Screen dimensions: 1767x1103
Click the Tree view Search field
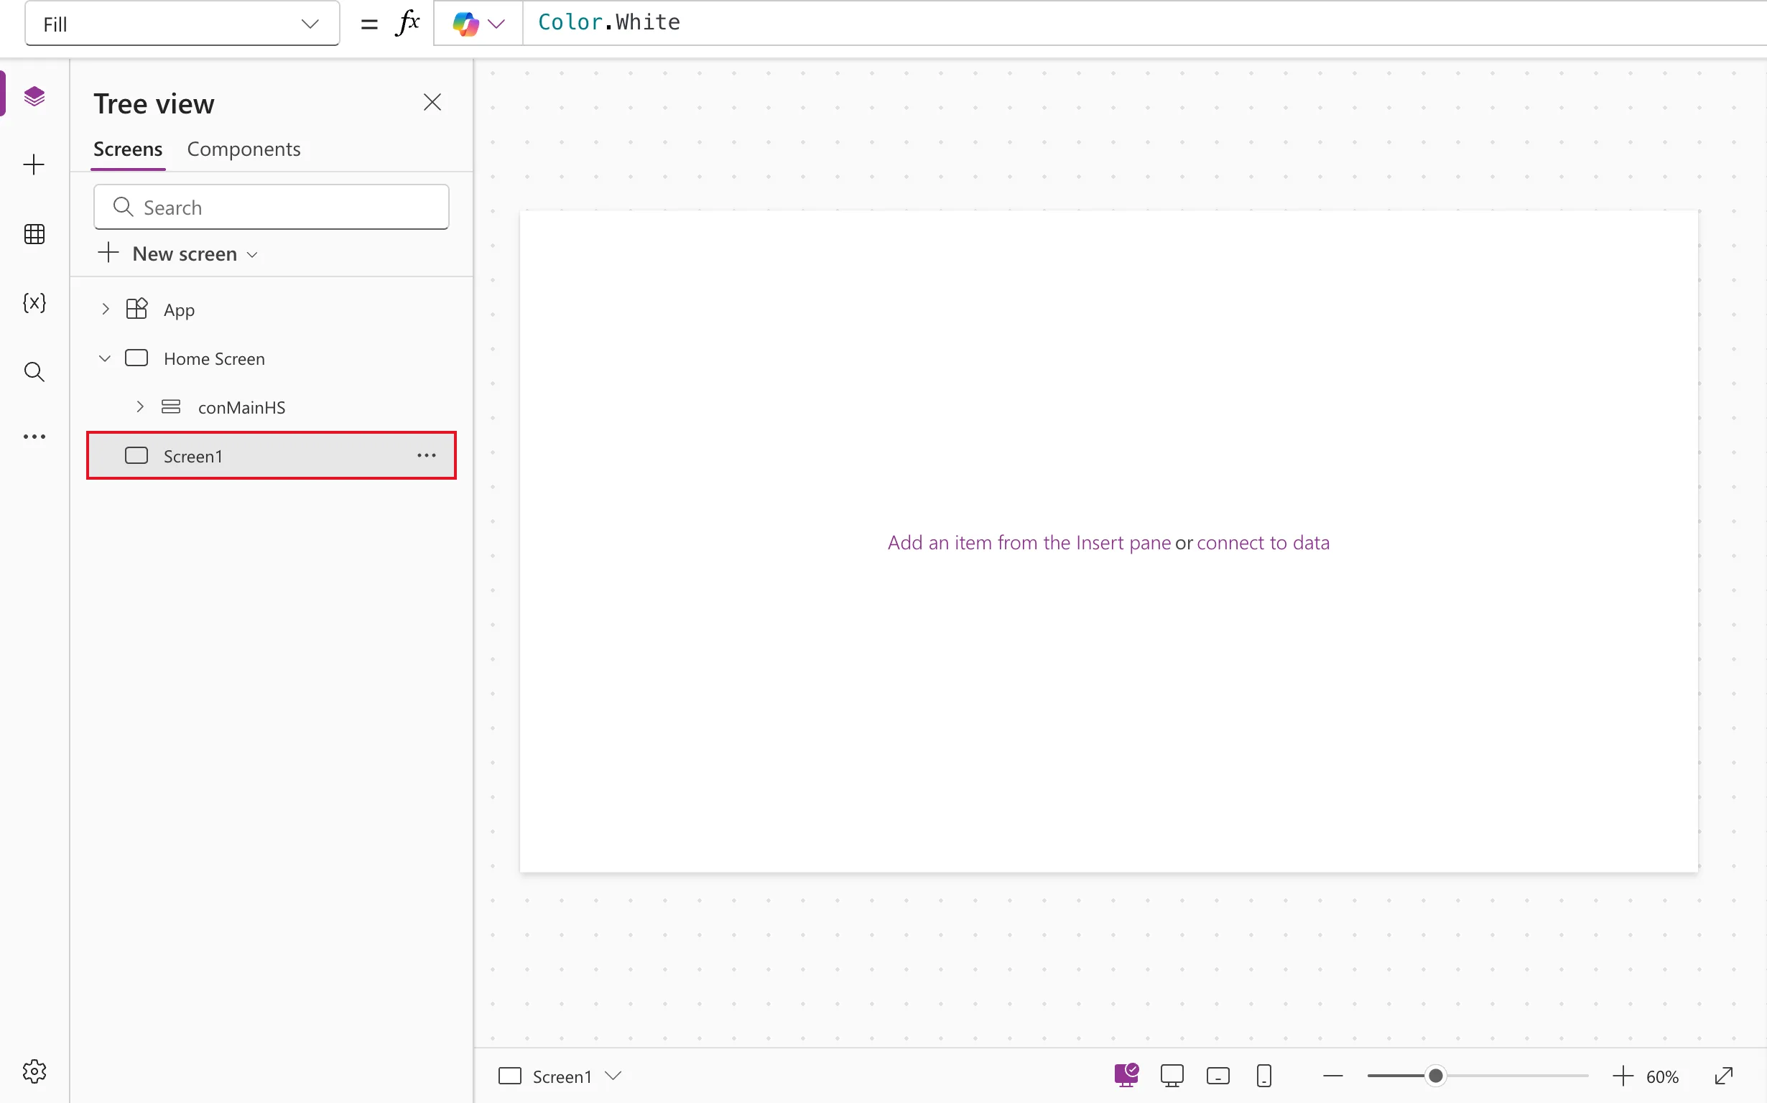[272, 208]
